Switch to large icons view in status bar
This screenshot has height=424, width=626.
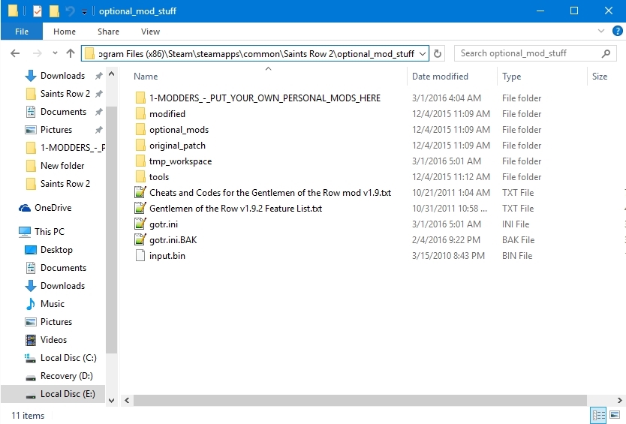click(x=615, y=415)
